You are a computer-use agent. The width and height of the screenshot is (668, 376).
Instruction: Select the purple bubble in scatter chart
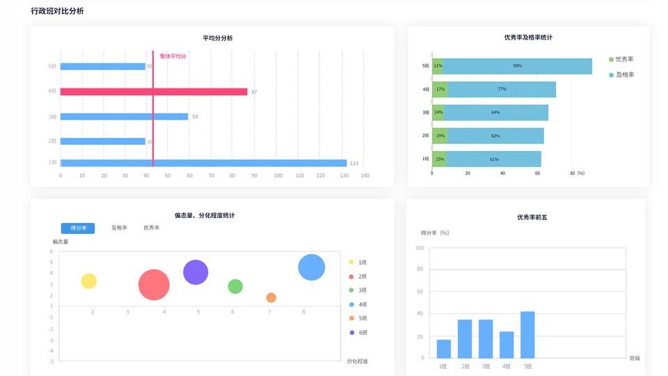point(196,272)
